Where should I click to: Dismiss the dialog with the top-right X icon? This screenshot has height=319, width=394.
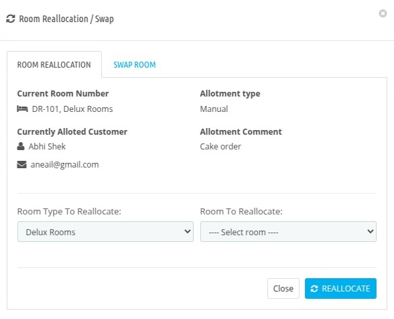383,13
